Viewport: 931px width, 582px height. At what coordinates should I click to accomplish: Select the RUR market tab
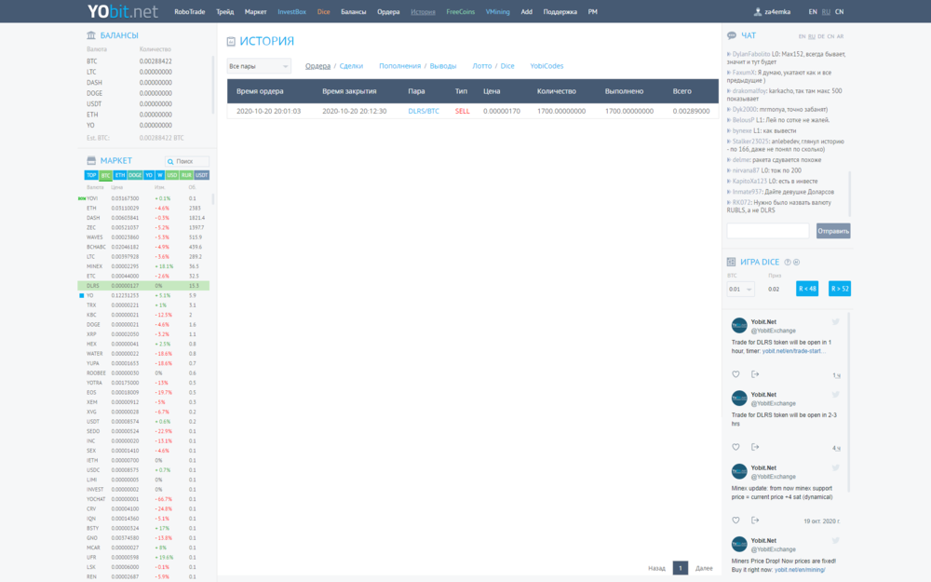(x=186, y=175)
